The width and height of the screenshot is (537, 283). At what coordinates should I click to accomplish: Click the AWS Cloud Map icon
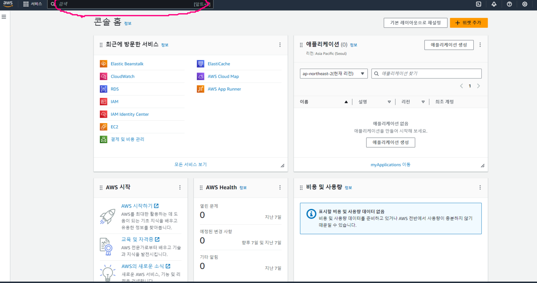tap(200, 76)
